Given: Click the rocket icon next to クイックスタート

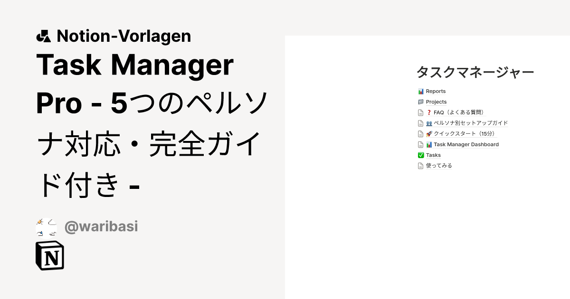Looking at the screenshot, I should (x=429, y=134).
